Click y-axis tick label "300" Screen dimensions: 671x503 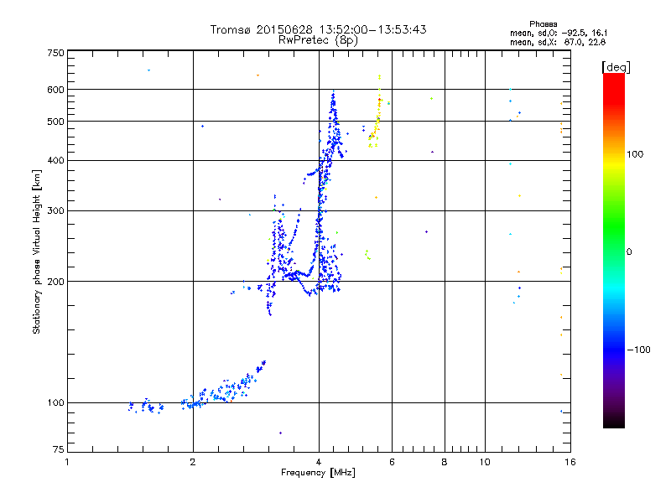pyautogui.click(x=55, y=211)
